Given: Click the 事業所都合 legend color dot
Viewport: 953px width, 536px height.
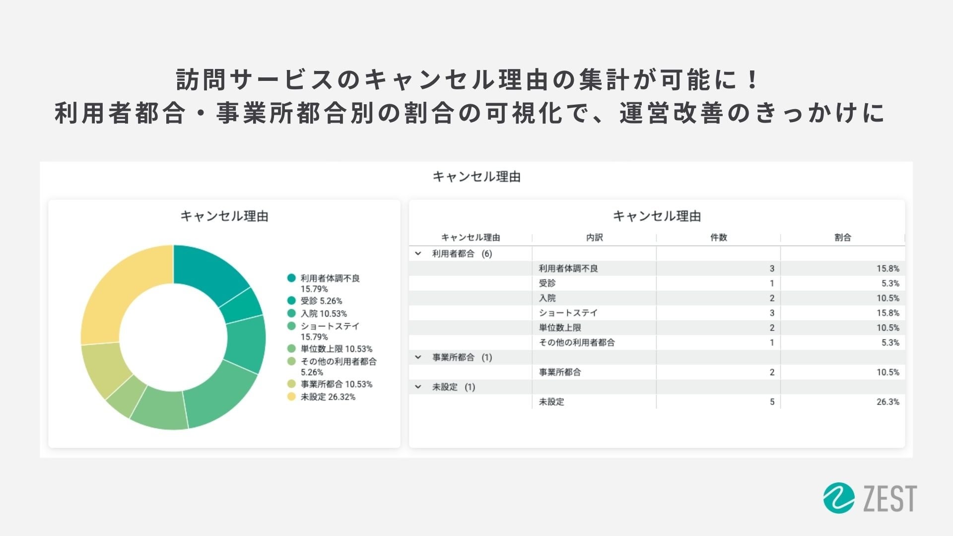Looking at the screenshot, I should click(x=291, y=384).
